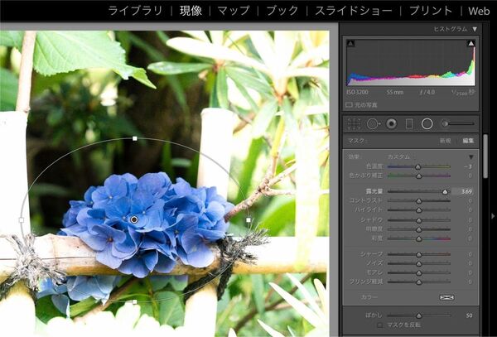This screenshot has width=497, height=337.
Task: Open the カラー swatch picker
Action: (x=447, y=297)
